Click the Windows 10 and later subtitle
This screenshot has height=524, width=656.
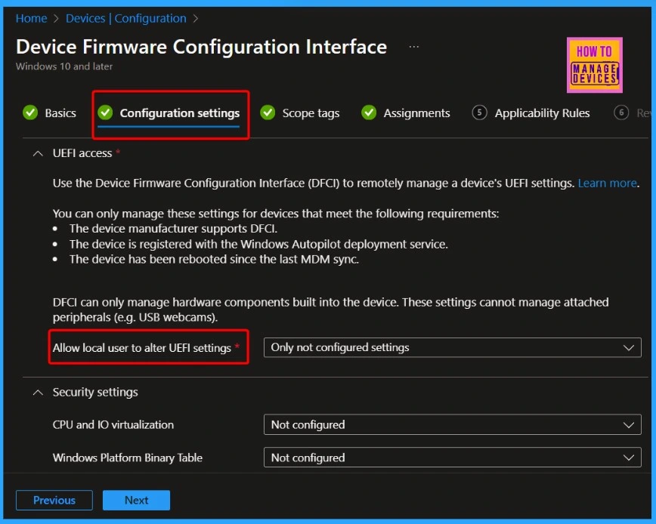pyautogui.click(x=64, y=66)
